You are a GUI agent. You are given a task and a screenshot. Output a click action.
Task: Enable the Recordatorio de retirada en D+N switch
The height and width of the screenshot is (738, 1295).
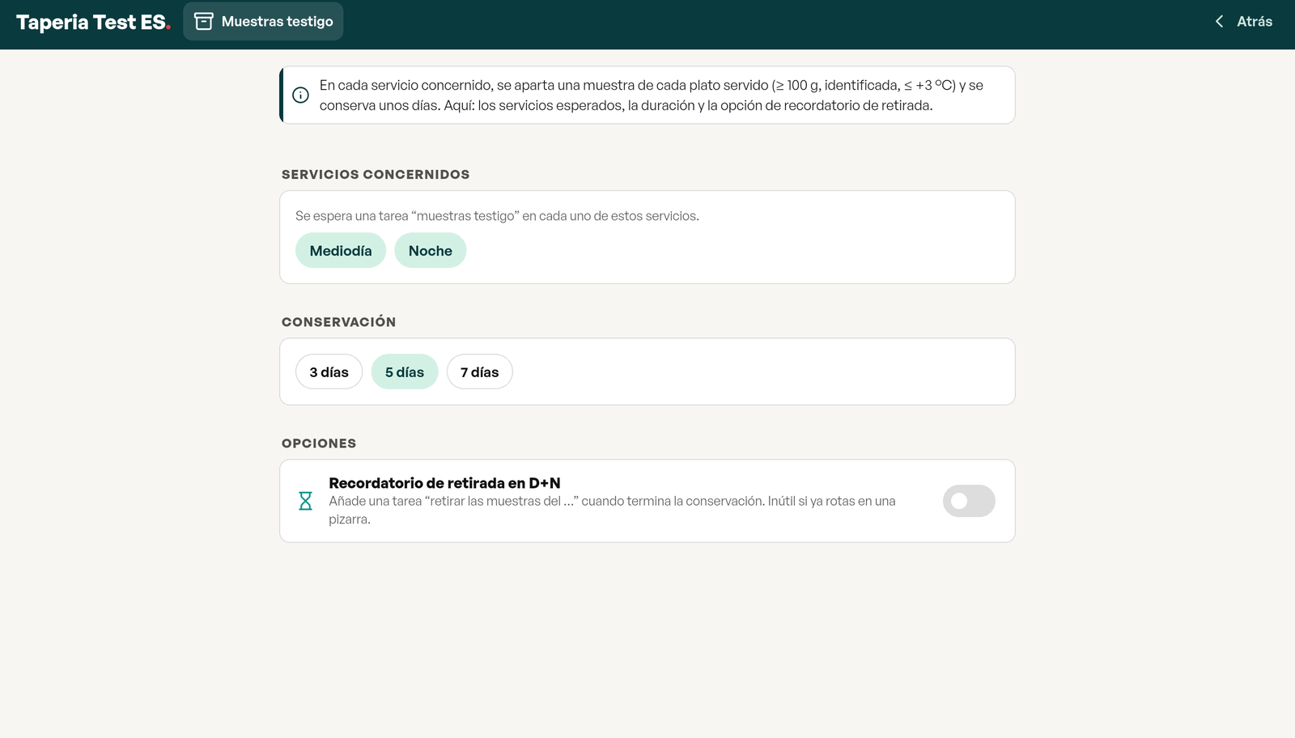coord(969,501)
